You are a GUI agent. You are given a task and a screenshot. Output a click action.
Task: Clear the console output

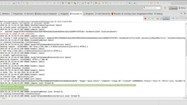(x=157, y=19)
